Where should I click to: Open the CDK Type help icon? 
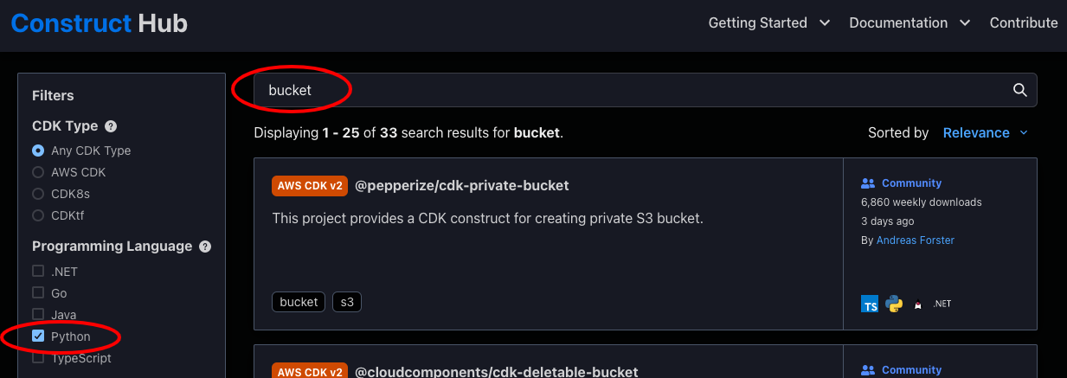click(x=111, y=126)
